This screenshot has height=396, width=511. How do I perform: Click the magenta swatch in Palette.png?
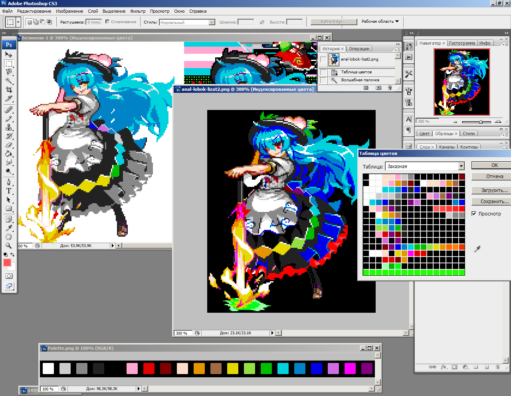point(350,369)
